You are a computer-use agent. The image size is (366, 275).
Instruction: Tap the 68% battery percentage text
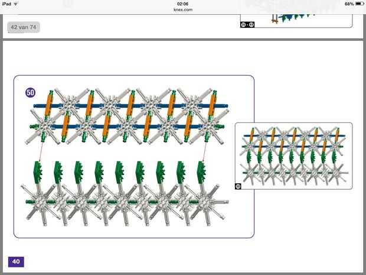[349, 4]
